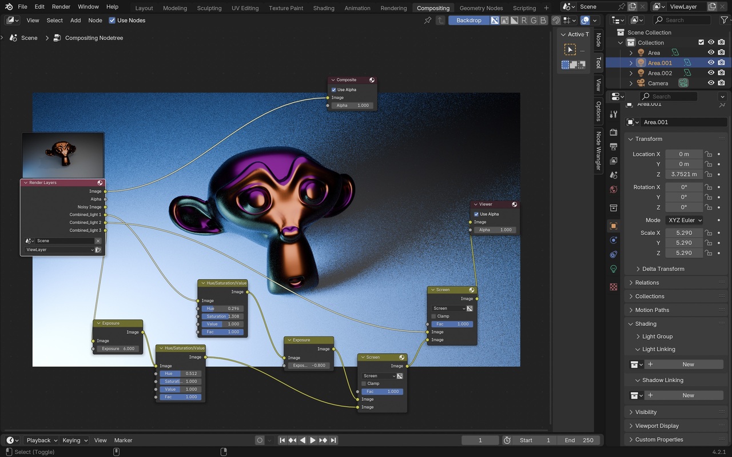Lock the Location X value
Image resolution: width=732 pixels, height=457 pixels.
709,154
